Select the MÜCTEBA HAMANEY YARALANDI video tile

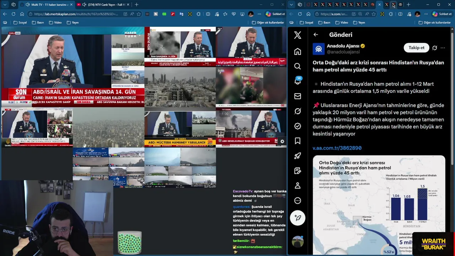click(x=180, y=129)
